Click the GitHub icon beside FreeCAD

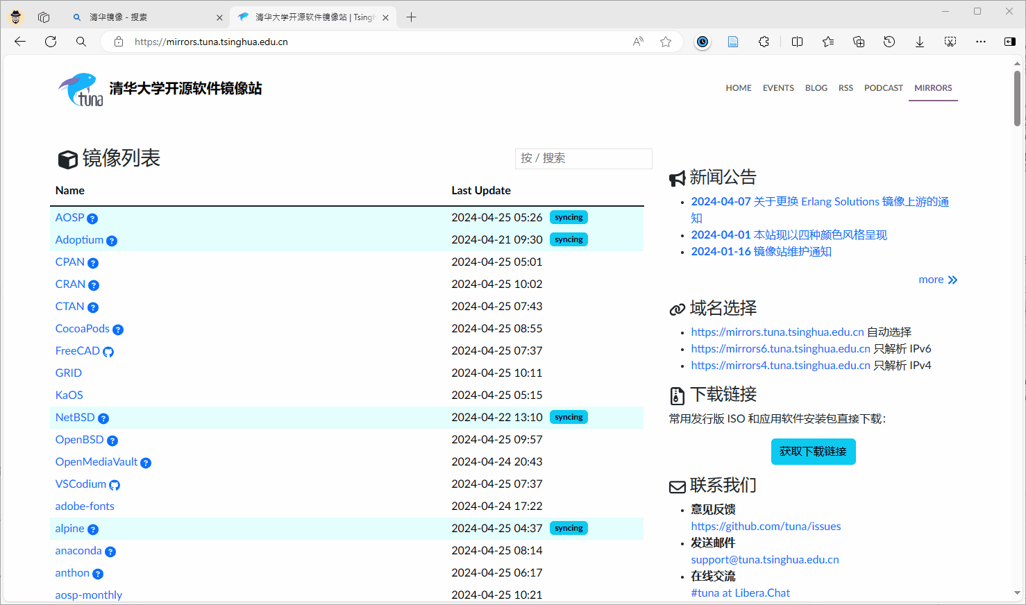108,351
